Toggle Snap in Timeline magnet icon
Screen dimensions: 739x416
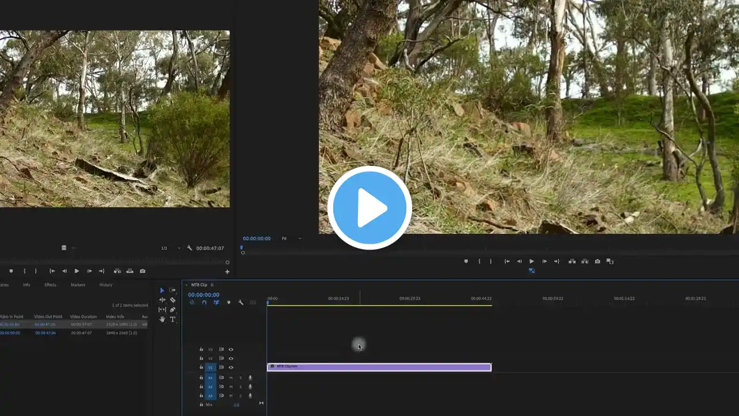point(204,302)
